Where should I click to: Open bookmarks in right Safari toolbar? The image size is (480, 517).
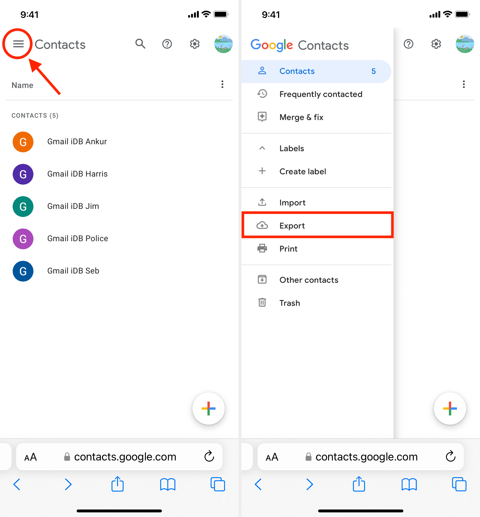pos(409,484)
